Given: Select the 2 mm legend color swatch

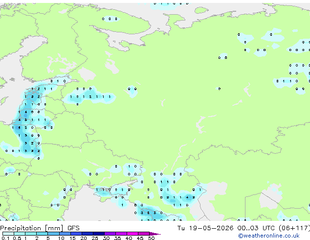Looking at the screenshot, I should point(42,234).
